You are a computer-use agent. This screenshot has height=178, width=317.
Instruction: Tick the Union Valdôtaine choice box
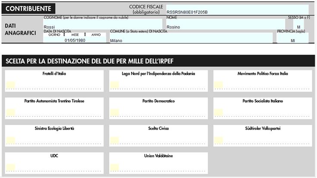pyautogui.click(x=115, y=167)
